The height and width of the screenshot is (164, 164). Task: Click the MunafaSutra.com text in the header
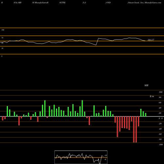tap(153, 3)
